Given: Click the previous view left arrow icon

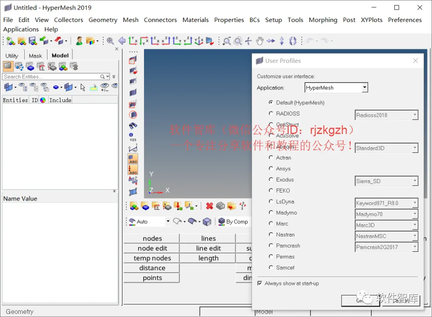Looking at the screenshot, I should point(122,41).
